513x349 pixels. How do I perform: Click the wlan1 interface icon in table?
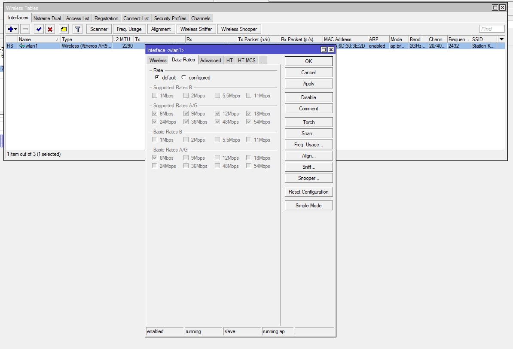click(22, 46)
